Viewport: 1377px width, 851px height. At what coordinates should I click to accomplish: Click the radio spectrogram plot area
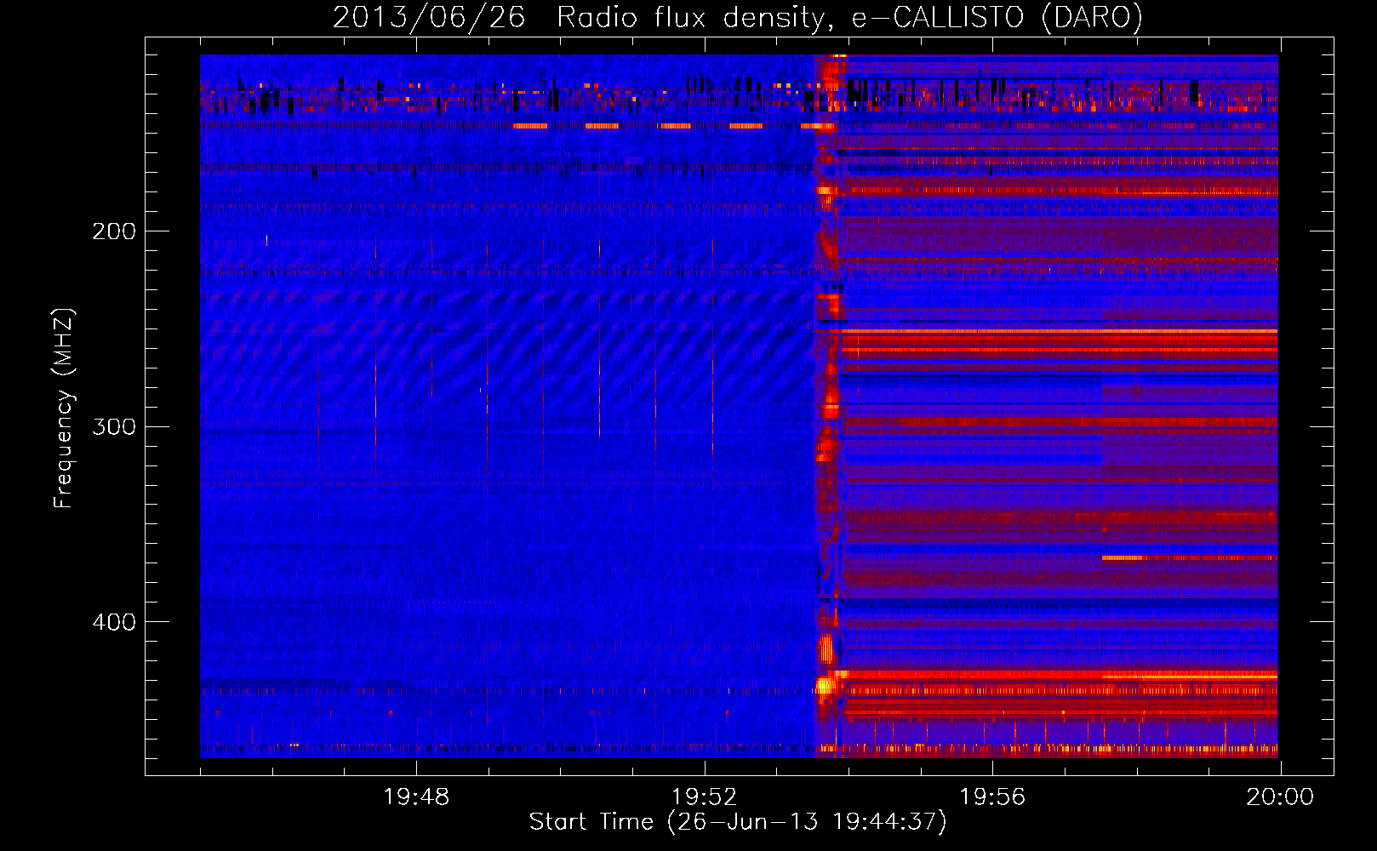[x=739, y=406]
